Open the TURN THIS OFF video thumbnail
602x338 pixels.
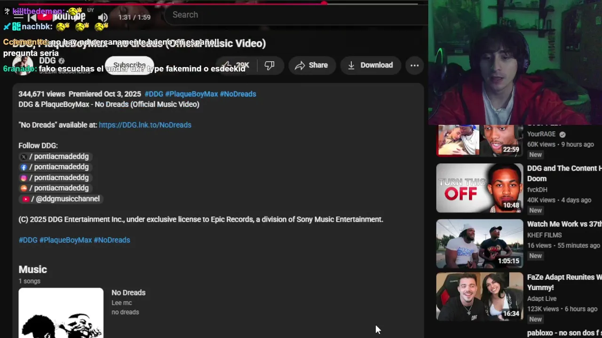[479, 188]
